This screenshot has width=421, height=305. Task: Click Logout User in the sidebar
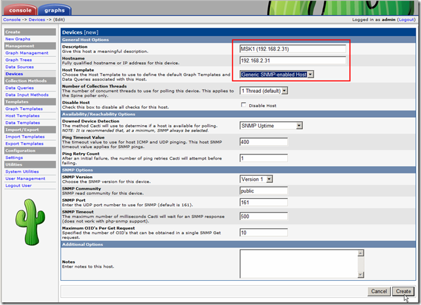(x=18, y=185)
